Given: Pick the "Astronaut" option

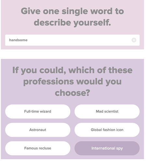Looking at the screenshot, I should tap(38, 130).
